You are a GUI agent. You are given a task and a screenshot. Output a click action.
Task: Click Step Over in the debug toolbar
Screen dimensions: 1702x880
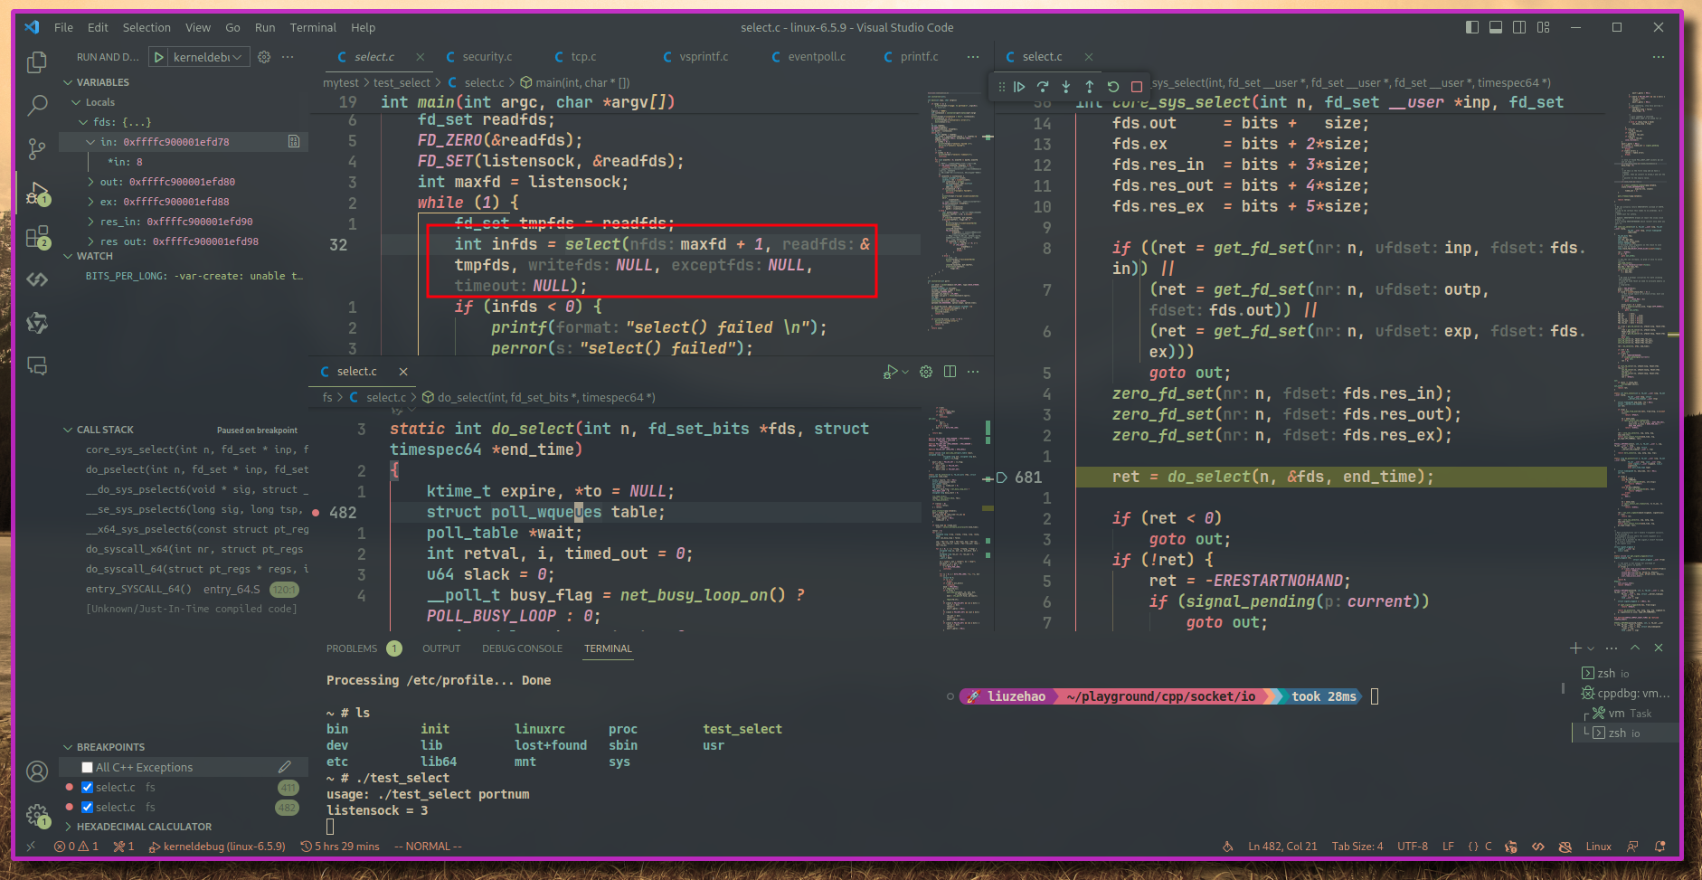(x=1043, y=87)
